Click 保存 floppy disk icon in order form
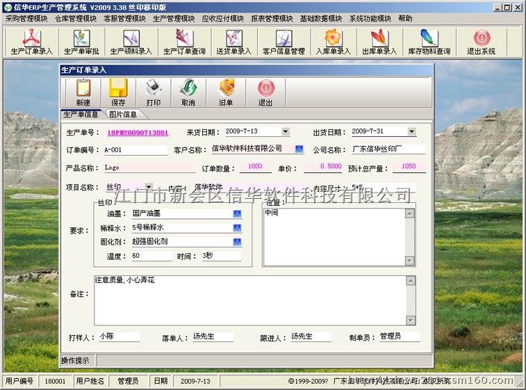Viewport: 526px width, 390px height. [118, 92]
